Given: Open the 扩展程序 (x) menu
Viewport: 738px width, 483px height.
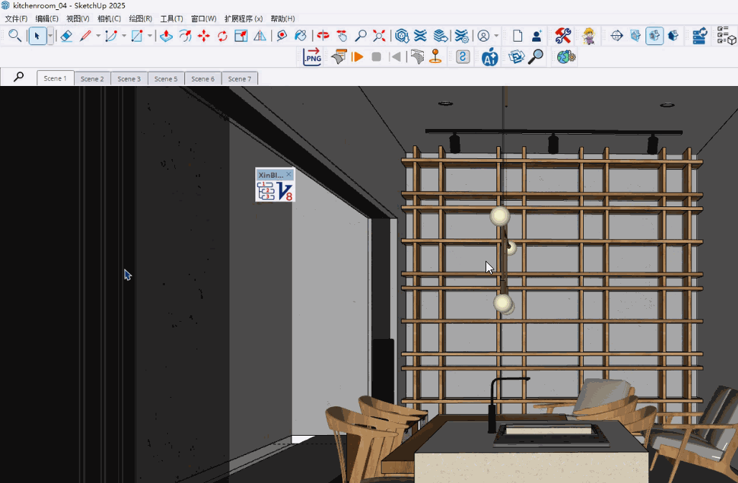Looking at the screenshot, I should [243, 19].
